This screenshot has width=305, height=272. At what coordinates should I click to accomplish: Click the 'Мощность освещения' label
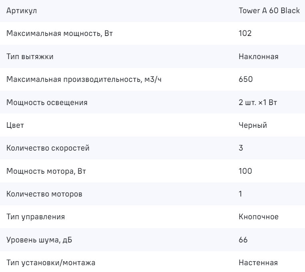(48, 103)
